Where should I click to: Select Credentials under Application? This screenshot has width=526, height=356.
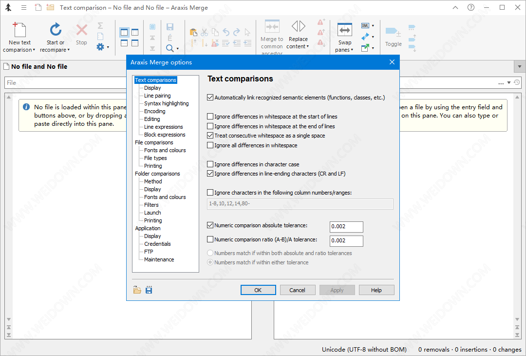[157, 244]
